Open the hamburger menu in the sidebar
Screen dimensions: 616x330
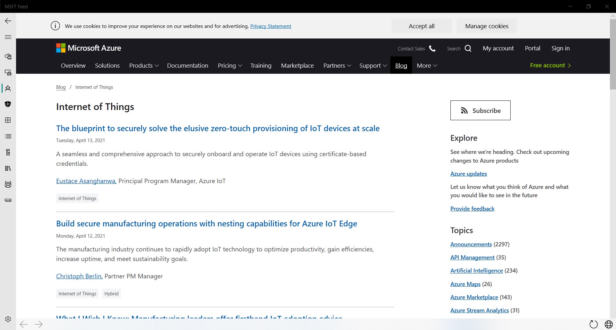pos(8,37)
